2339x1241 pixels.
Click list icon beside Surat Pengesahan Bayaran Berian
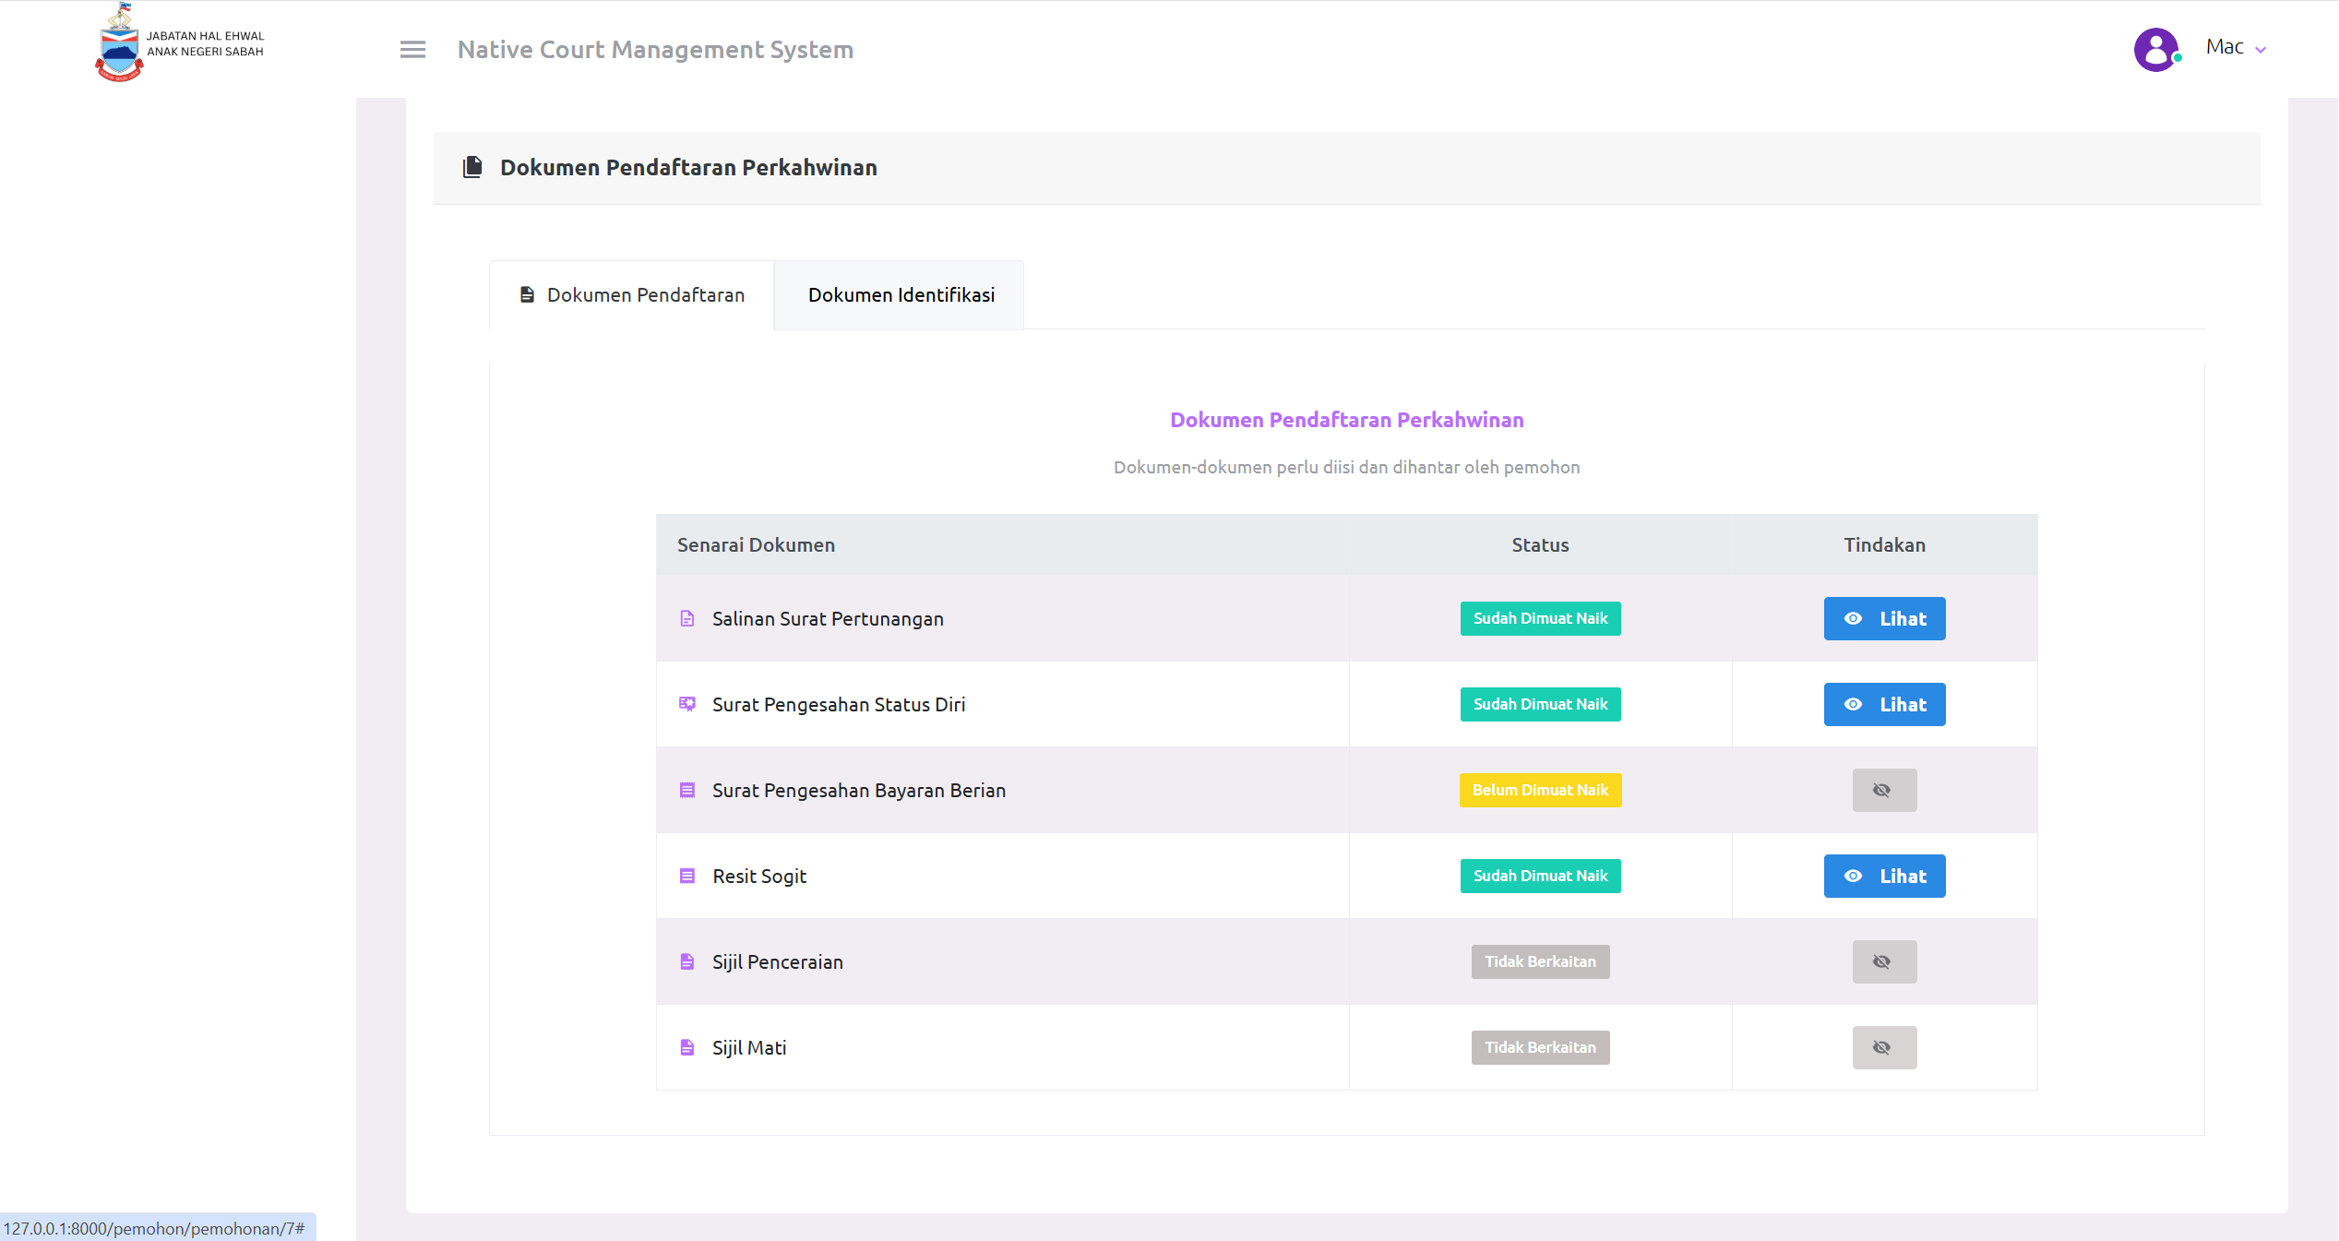coord(687,790)
